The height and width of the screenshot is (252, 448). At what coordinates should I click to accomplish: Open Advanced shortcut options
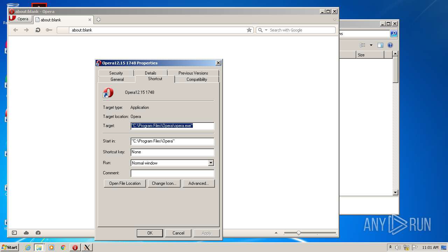(198, 183)
